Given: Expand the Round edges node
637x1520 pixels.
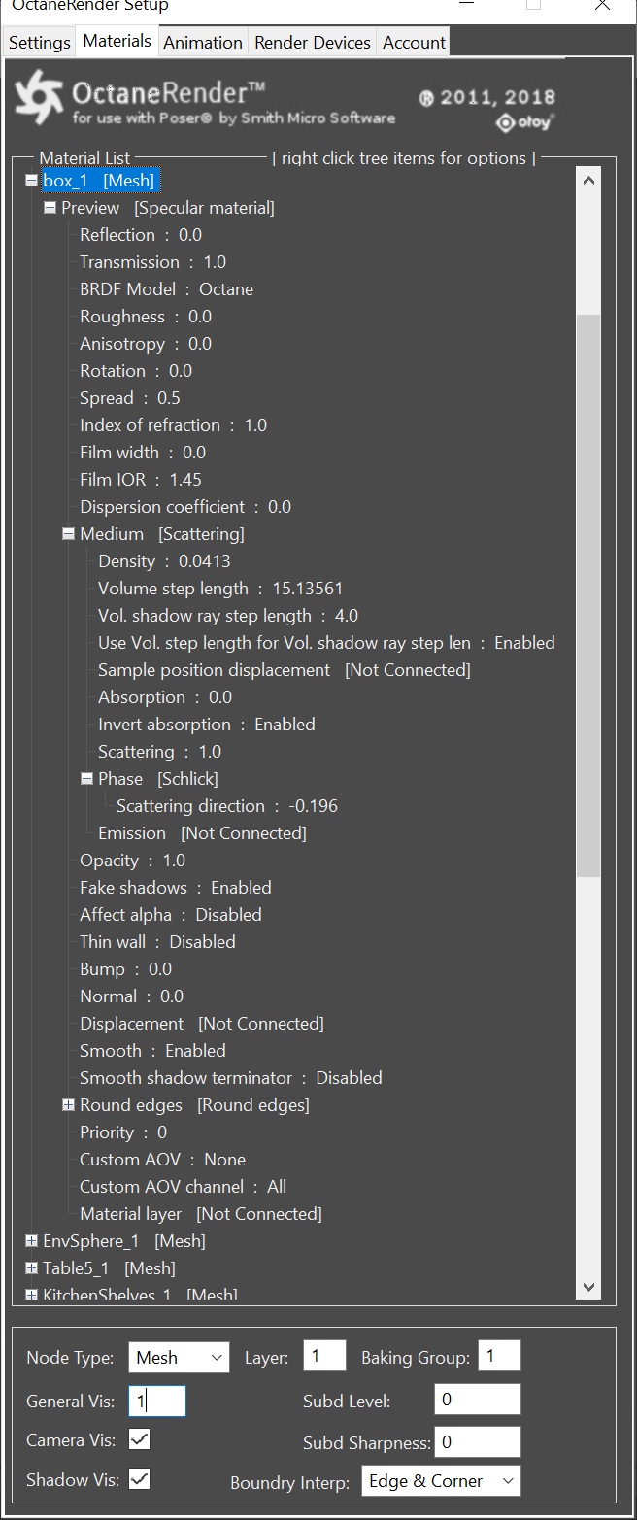Looking at the screenshot, I should click(69, 1105).
